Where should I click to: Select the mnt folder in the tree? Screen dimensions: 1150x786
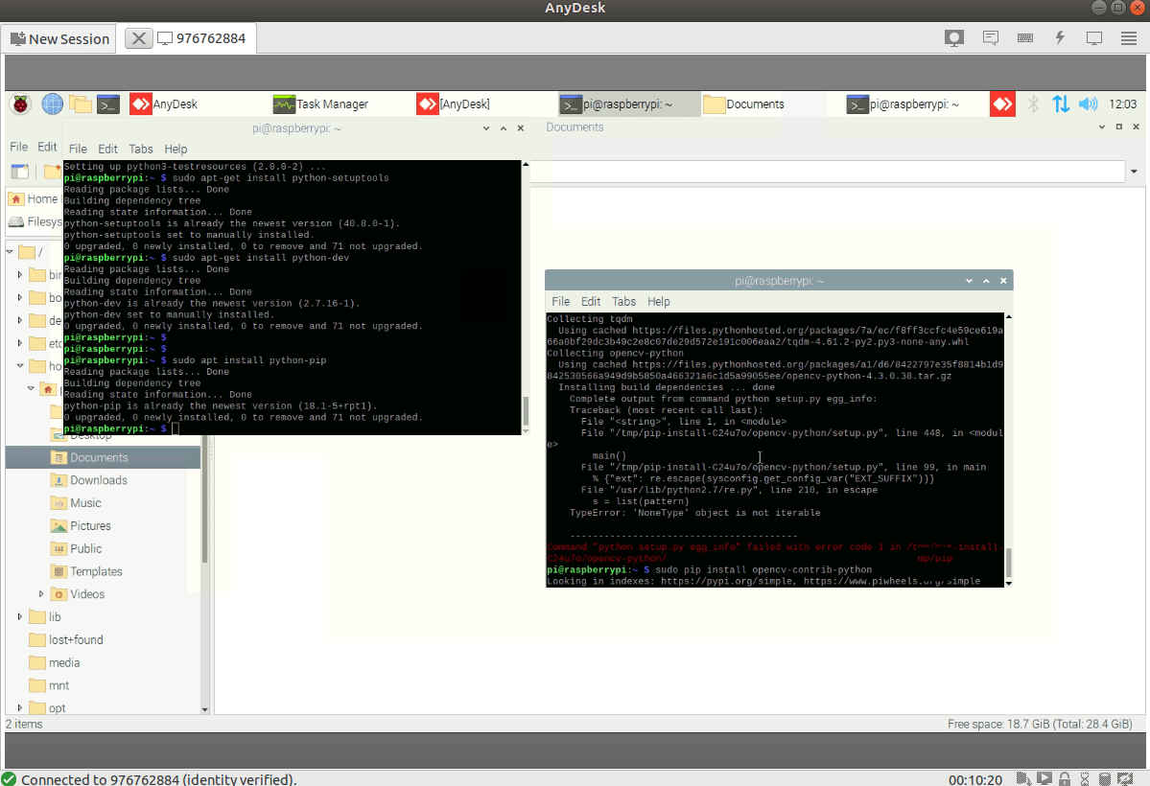59,684
